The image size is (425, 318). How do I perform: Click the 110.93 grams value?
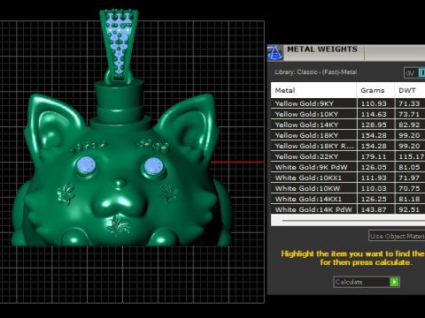[x=374, y=103]
